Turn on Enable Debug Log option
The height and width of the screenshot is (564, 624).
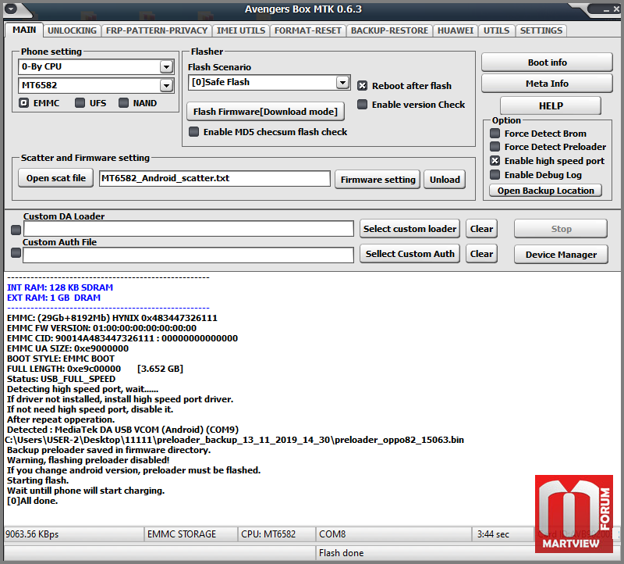pos(495,174)
